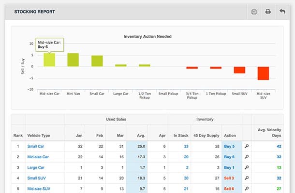Viewport: 295px width, 193px height.
Task: Select the 1/2 Ton Pickup chart bar
Action: (145, 65)
